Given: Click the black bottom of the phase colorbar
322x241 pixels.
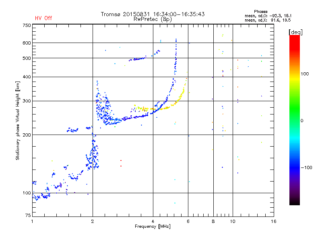Looking at the screenshot, I should (x=295, y=202).
